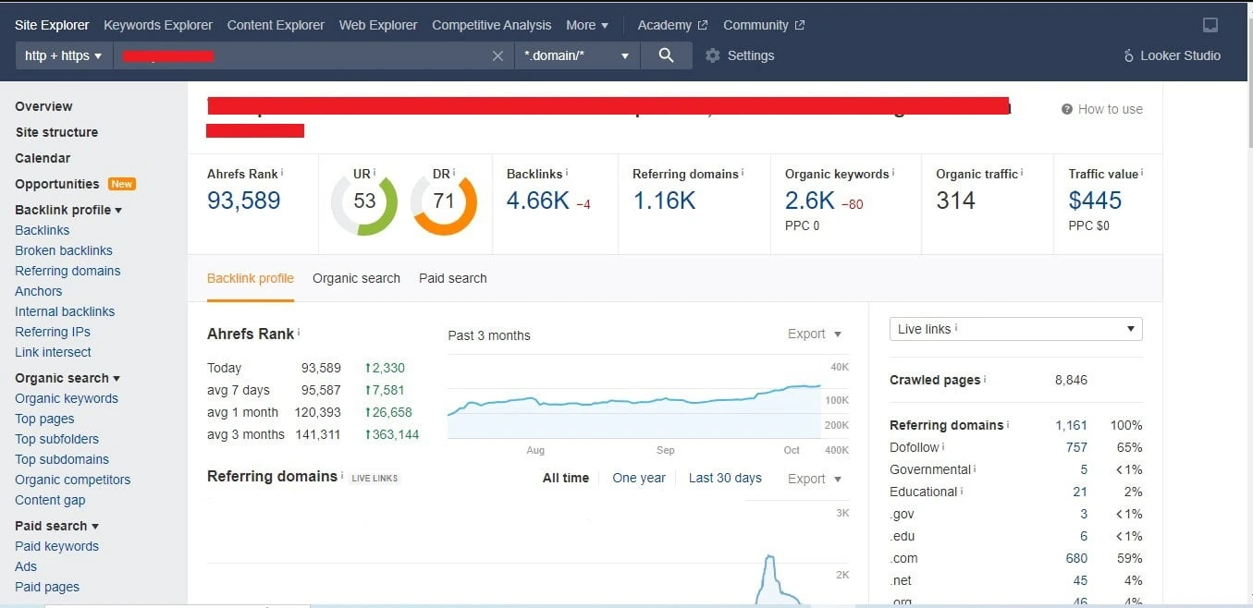
Task: Click the info icon beside Educational
Action: (x=962, y=491)
